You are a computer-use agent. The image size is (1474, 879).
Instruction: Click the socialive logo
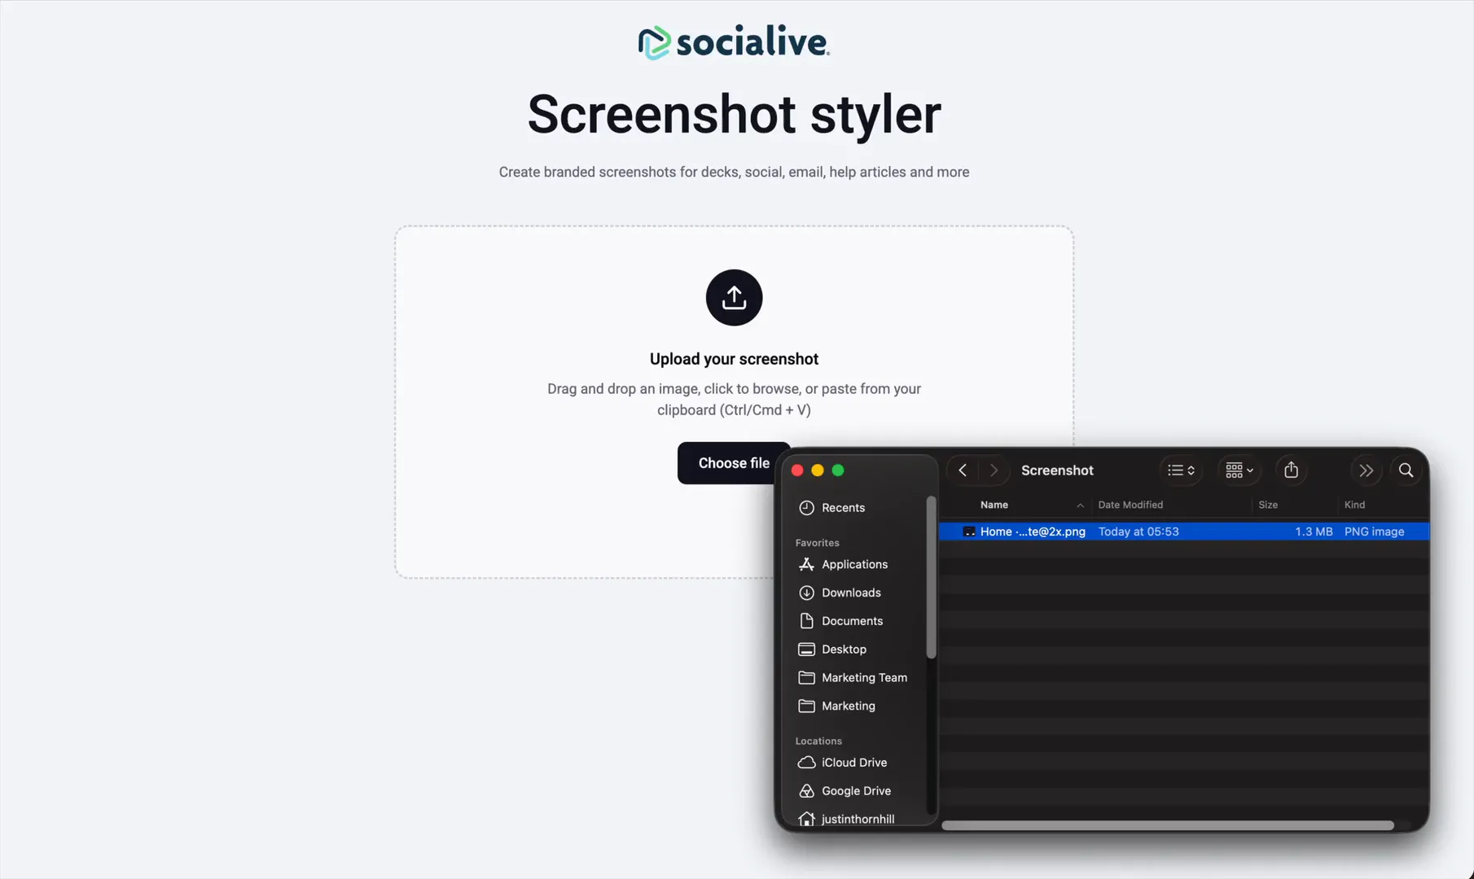point(734,42)
